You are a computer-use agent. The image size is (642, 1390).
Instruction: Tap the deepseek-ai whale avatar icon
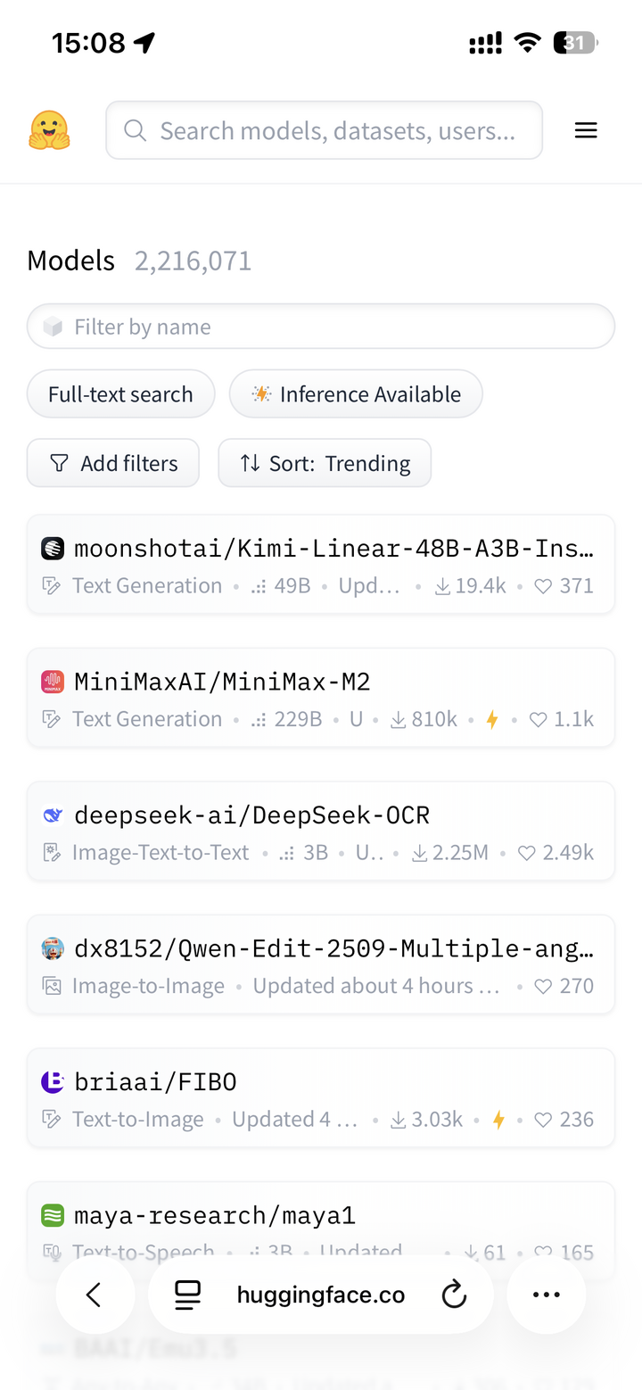coord(53,815)
